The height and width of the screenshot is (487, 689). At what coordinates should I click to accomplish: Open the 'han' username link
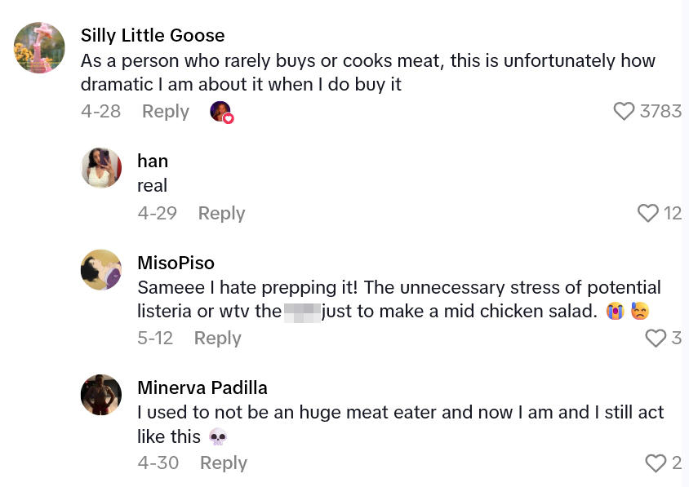pos(153,161)
